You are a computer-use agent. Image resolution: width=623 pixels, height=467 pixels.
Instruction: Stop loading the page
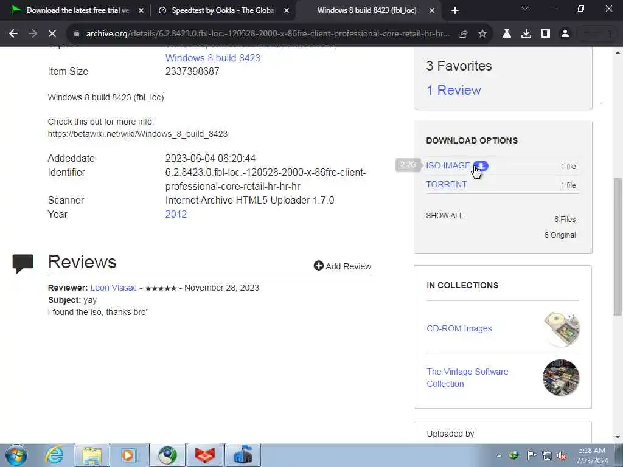[x=52, y=34]
